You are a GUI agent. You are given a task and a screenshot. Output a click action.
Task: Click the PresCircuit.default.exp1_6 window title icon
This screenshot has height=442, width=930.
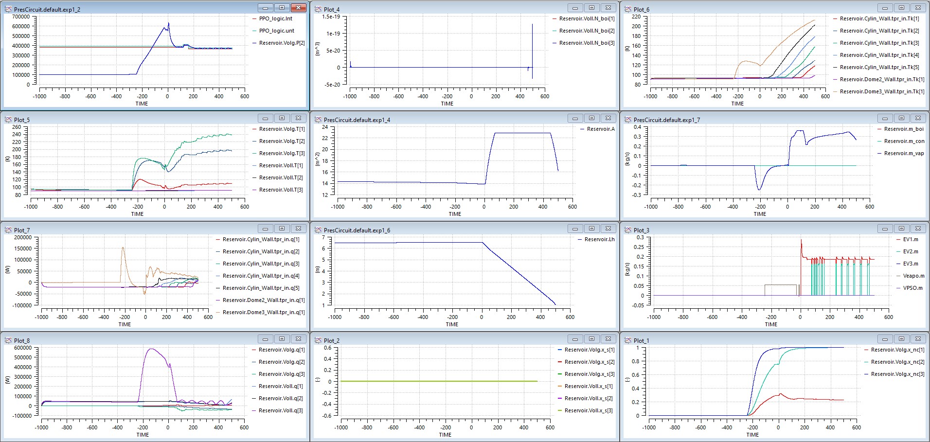click(318, 230)
